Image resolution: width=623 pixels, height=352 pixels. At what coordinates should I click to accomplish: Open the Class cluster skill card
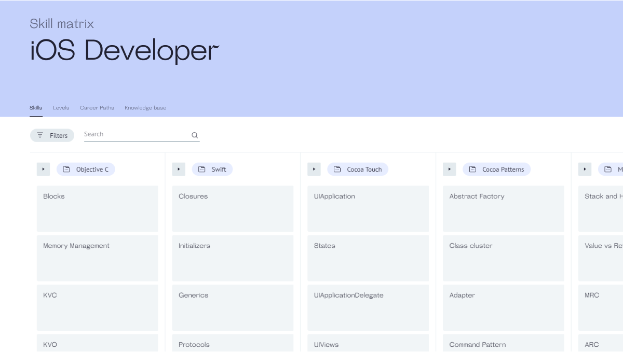coord(504,258)
